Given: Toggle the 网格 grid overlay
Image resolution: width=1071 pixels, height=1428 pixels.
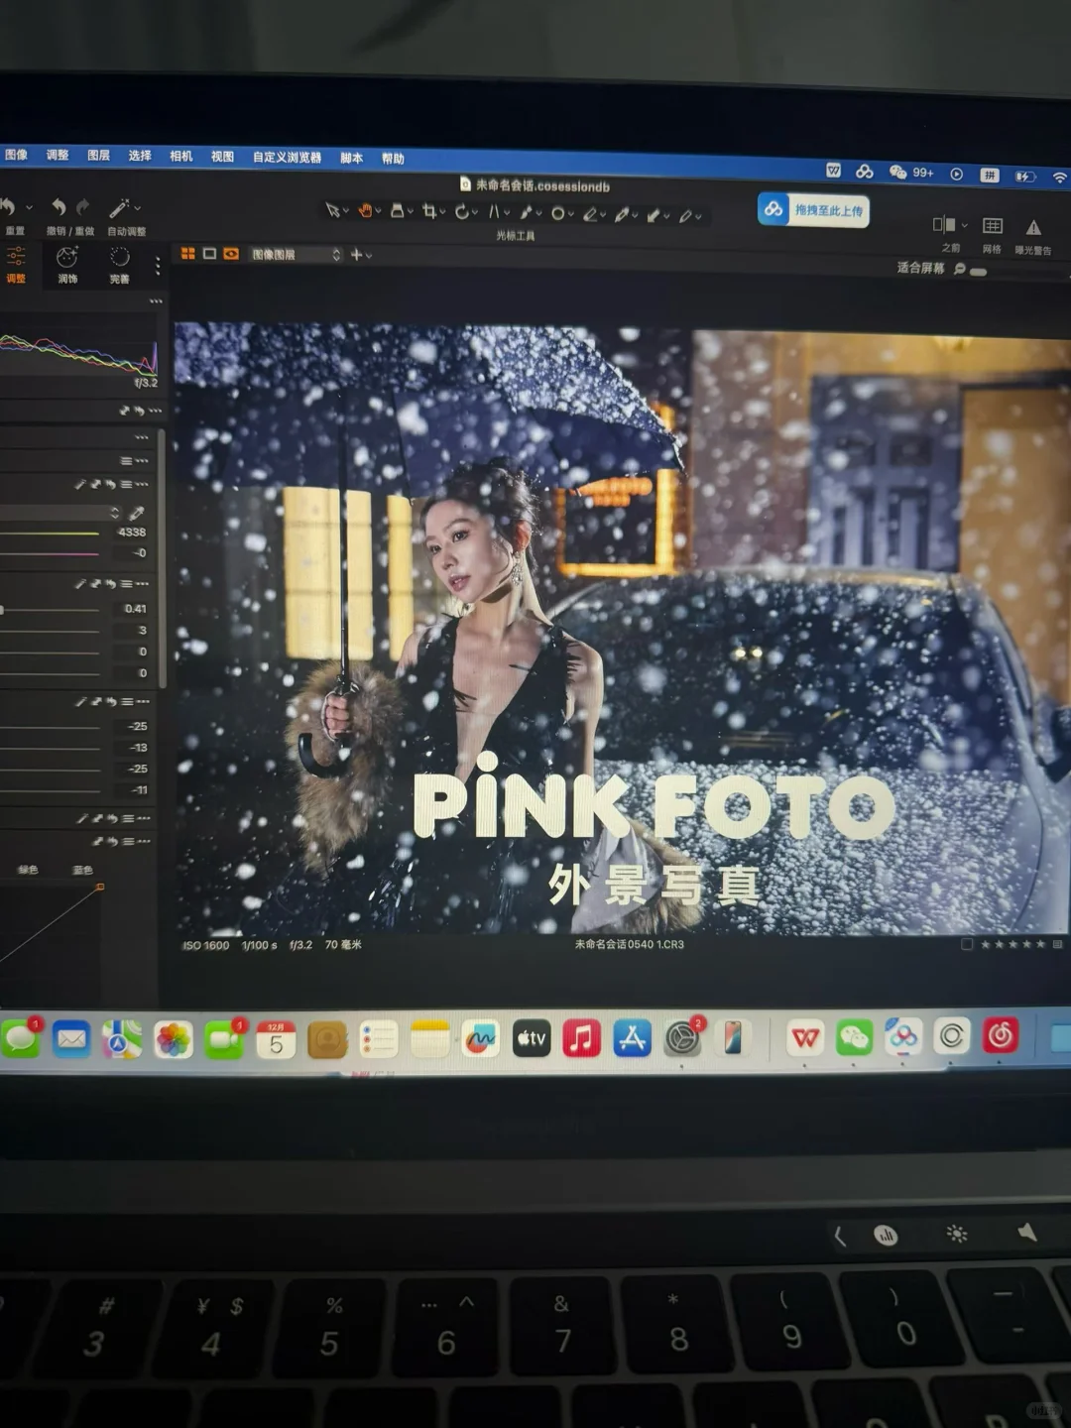Looking at the screenshot, I should (x=992, y=226).
